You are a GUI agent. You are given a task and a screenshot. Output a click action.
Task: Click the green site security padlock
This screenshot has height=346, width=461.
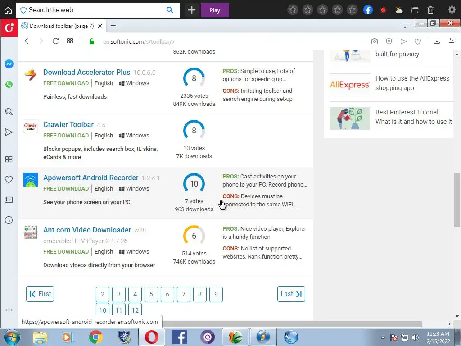(92, 41)
